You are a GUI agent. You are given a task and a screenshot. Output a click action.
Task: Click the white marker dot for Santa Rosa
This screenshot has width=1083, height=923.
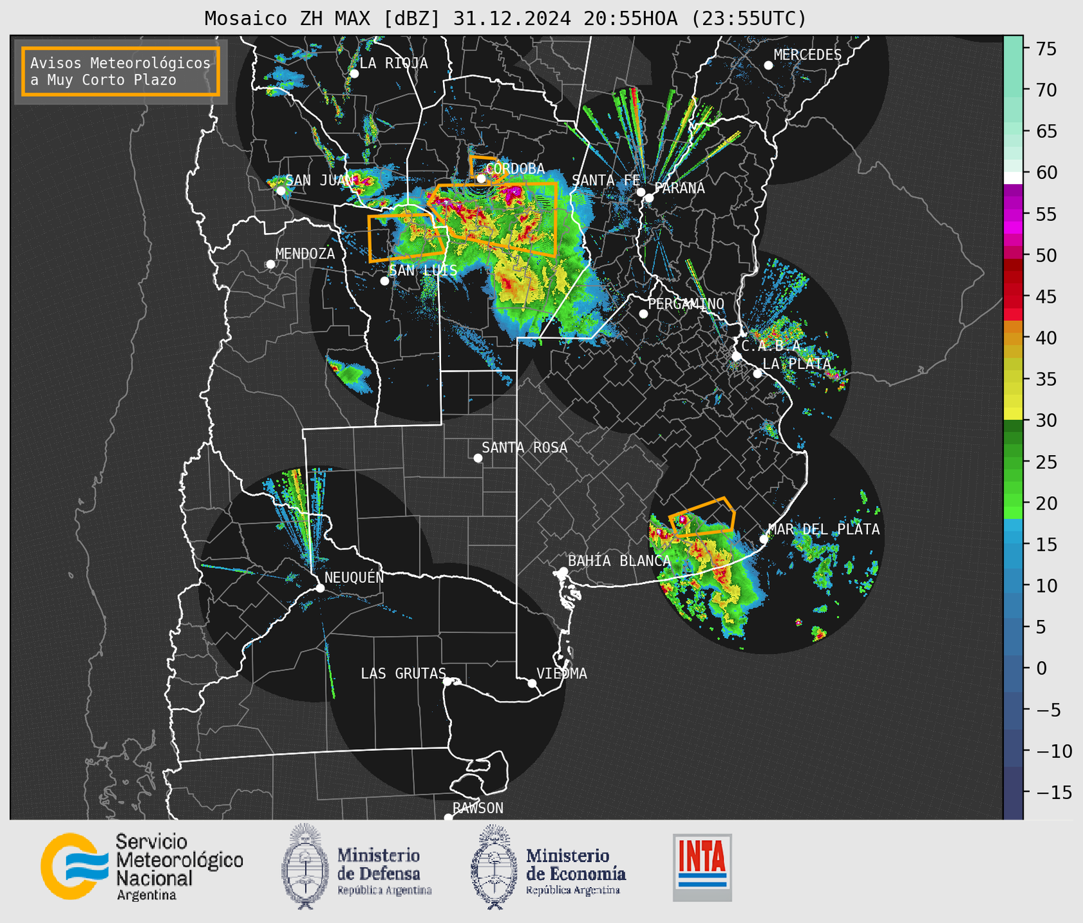478,458
